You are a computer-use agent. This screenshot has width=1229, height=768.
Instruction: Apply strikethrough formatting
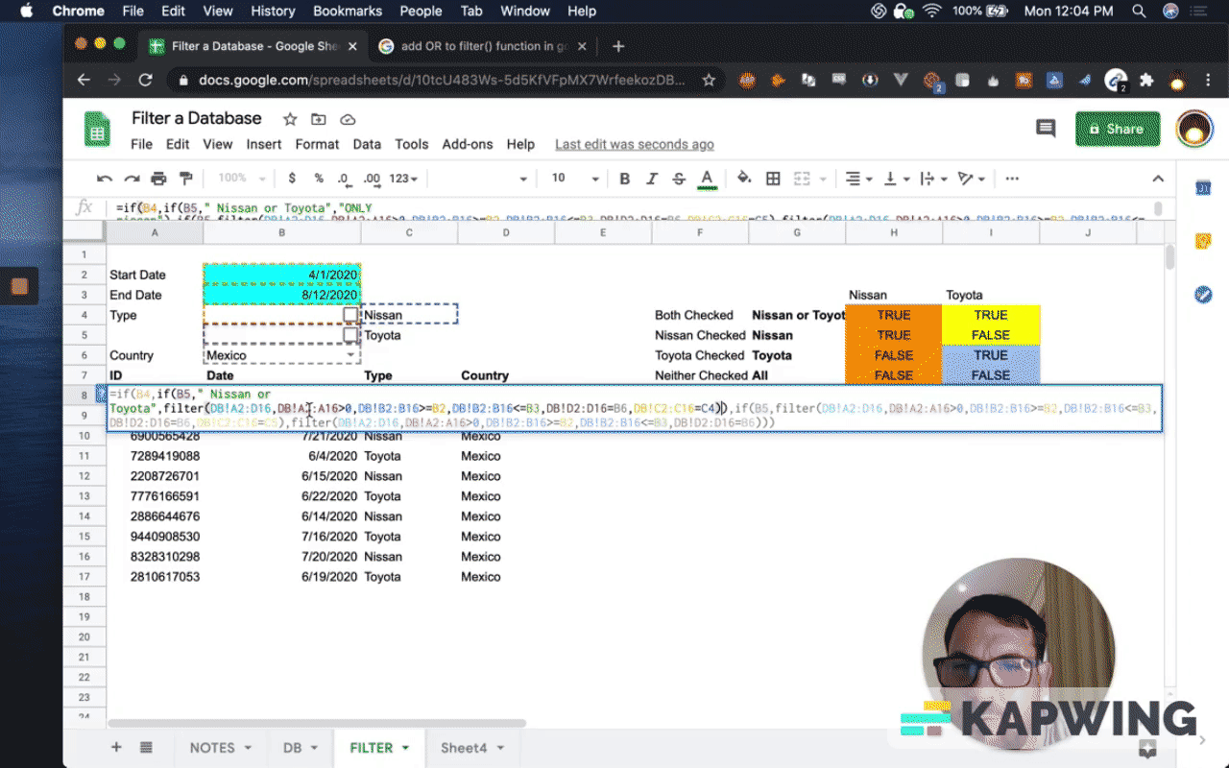pyautogui.click(x=679, y=179)
